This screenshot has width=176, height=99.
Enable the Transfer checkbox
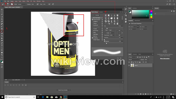coord(93,29)
